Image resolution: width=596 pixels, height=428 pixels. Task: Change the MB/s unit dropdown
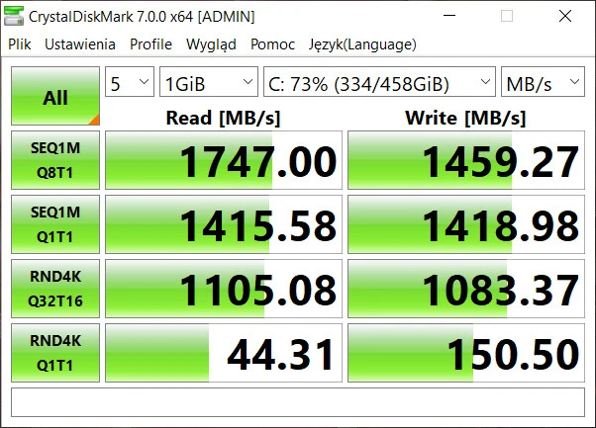(543, 83)
